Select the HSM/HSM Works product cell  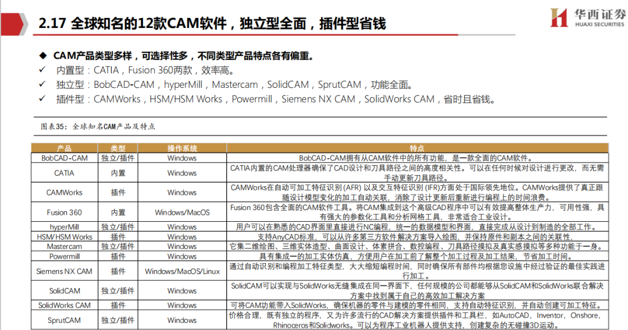click(65, 237)
